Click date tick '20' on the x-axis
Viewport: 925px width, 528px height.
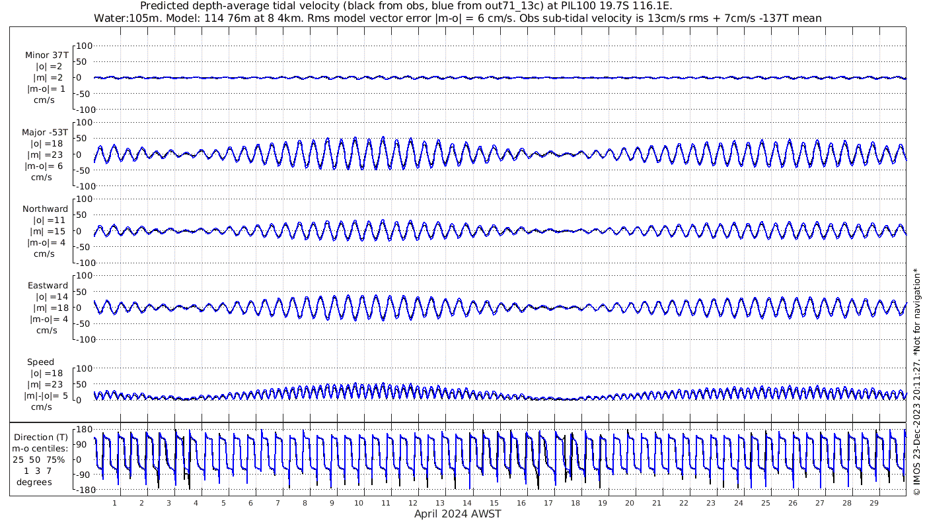(x=630, y=503)
